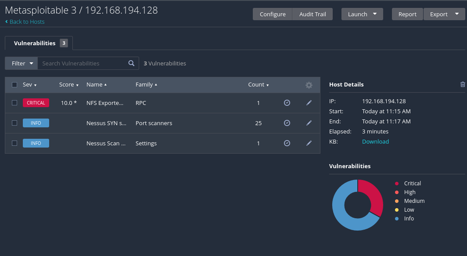The height and width of the screenshot is (256, 467).
Task: Click the RPC family cell
Action: coord(141,103)
